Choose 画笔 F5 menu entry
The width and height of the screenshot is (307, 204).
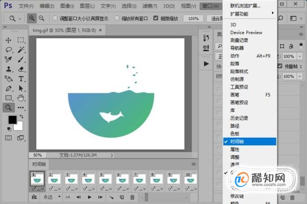pos(250,95)
